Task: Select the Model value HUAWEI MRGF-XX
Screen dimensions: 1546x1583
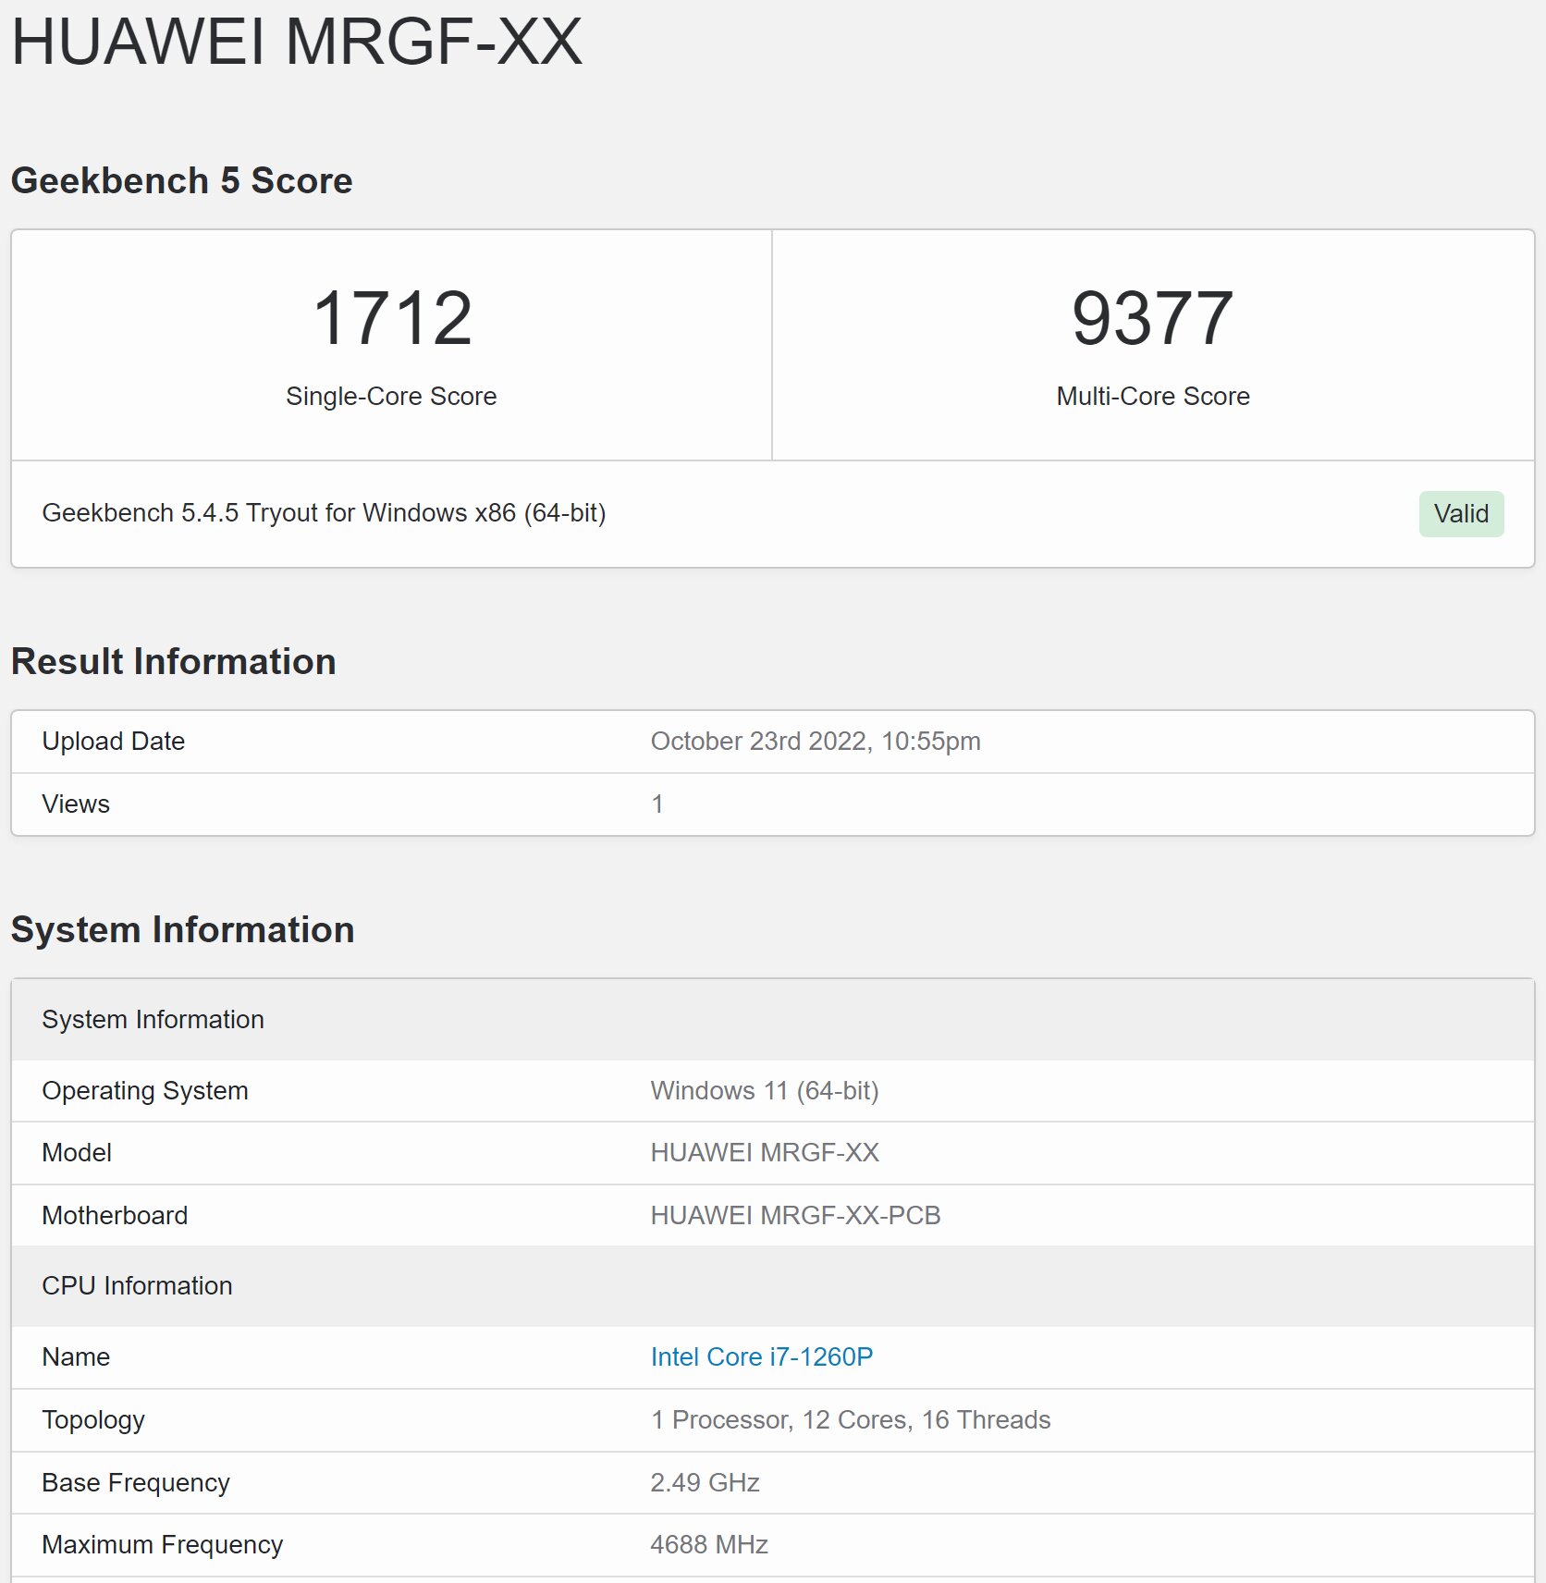Action: (x=765, y=1153)
